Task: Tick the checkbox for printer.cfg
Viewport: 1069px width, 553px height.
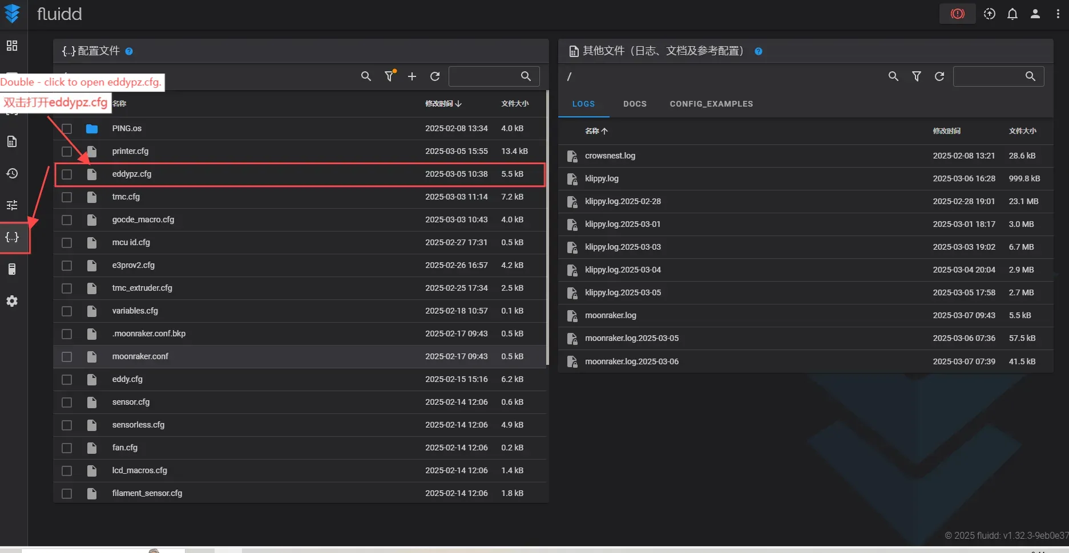Action: click(x=67, y=152)
